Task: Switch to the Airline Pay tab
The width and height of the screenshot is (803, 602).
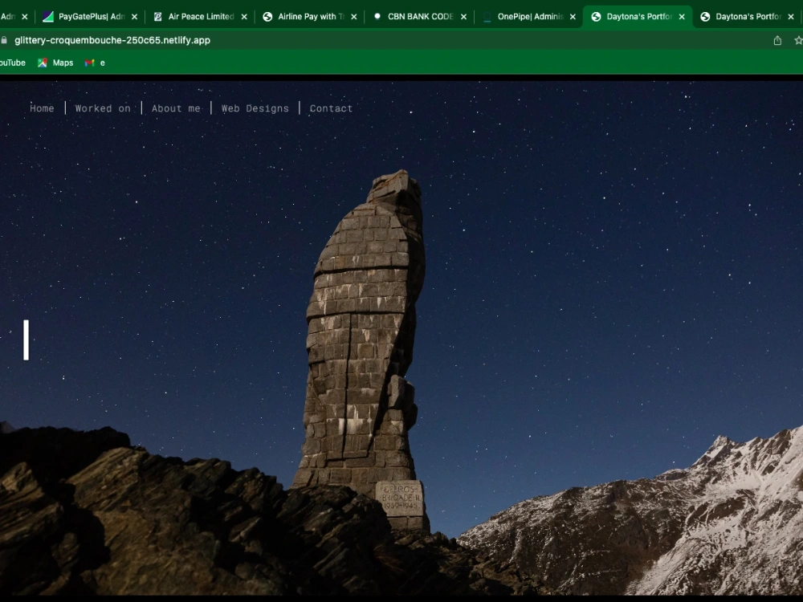Action: 310,16
